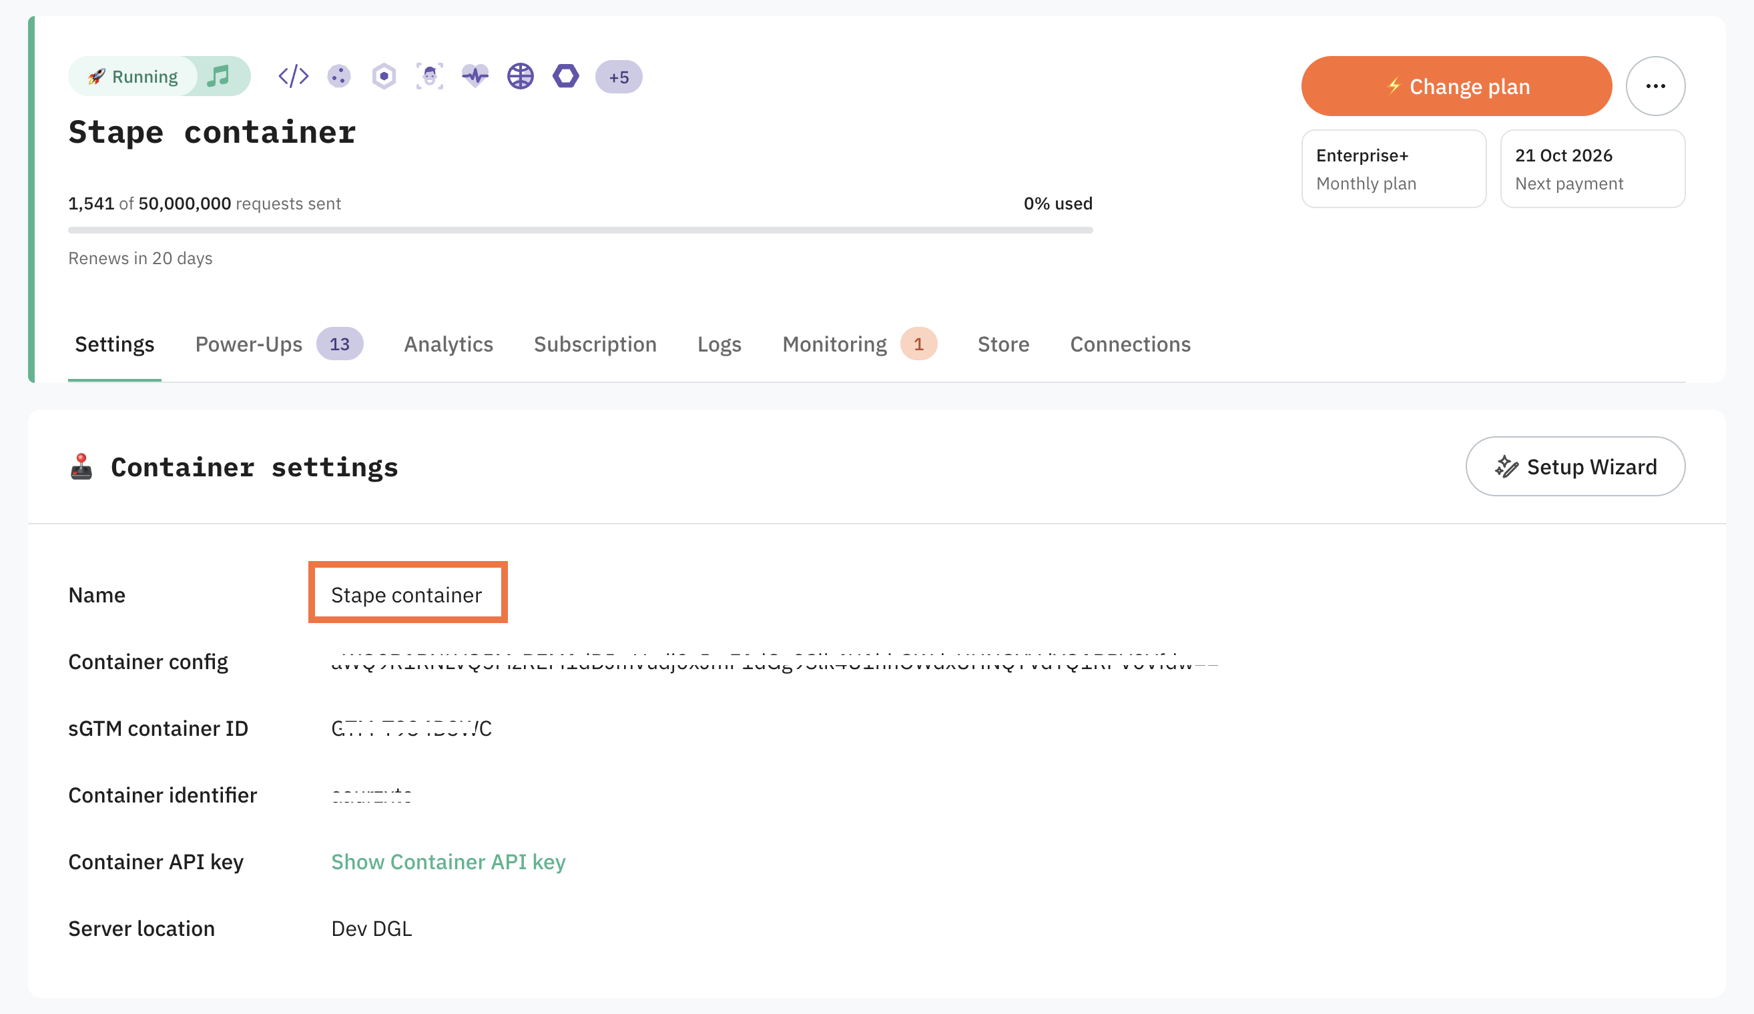Click the 21 Oct 2026 next payment card
Screen dimensions: 1754x1014
(1592, 169)
